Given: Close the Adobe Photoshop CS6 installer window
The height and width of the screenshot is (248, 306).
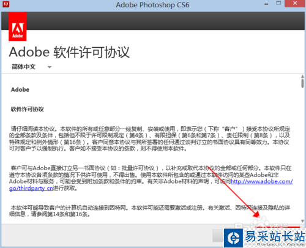Looking at the screenshot, I should point(295,4).
